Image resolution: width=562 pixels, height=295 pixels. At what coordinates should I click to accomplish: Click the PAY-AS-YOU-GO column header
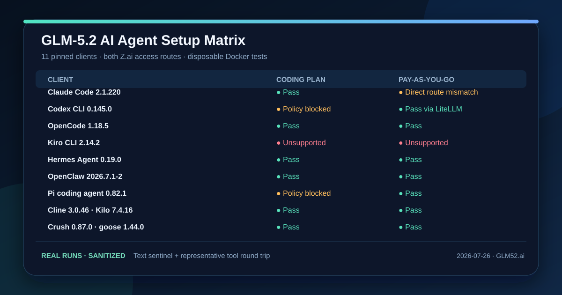click(x=426, y=80)
